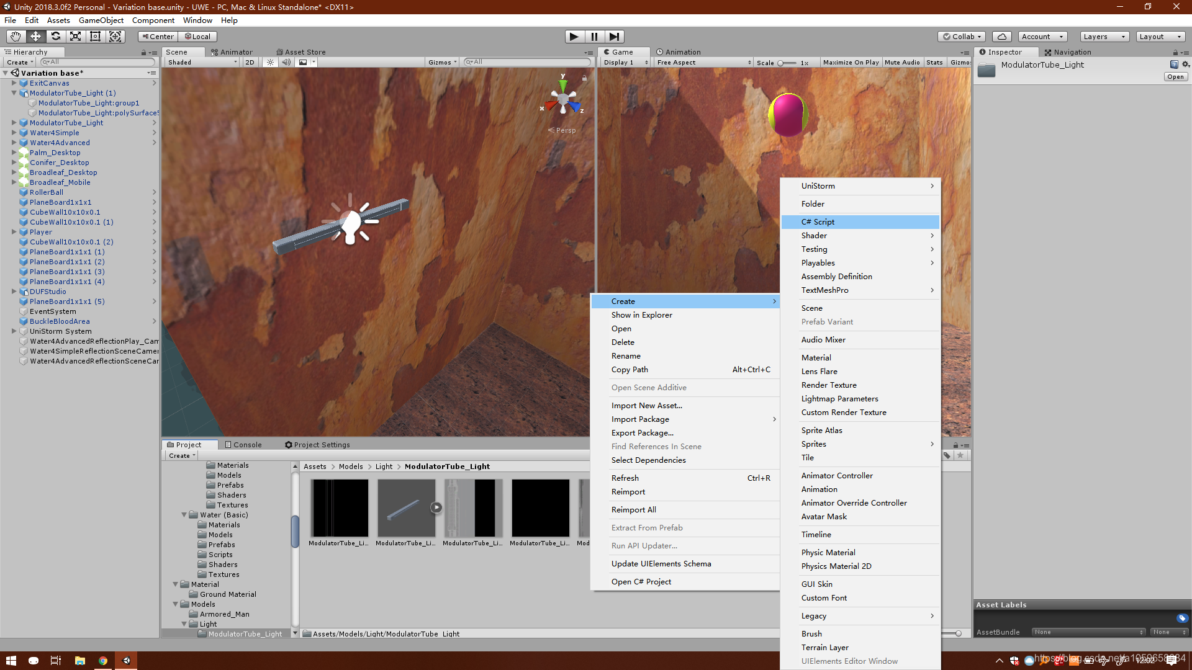Click the Open button in Inspector

point(1175,77)
